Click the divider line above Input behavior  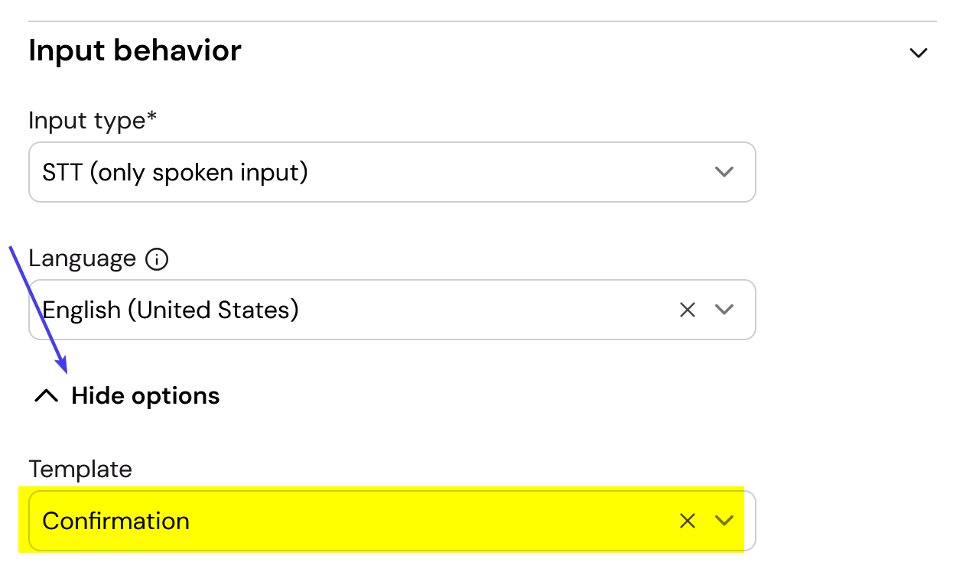[483, 21]
